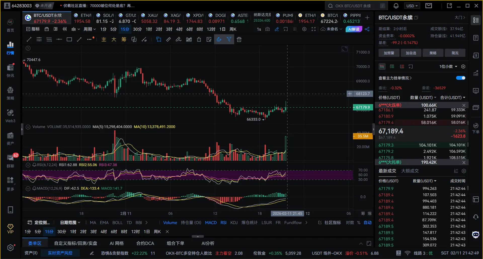This screenshot has height=259, width=483.
Task: Expand the 日期范围 date range dropdown
Action: coord(70,223)
